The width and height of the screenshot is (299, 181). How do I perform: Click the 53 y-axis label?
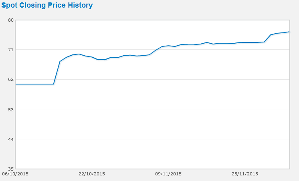[11, 109]
